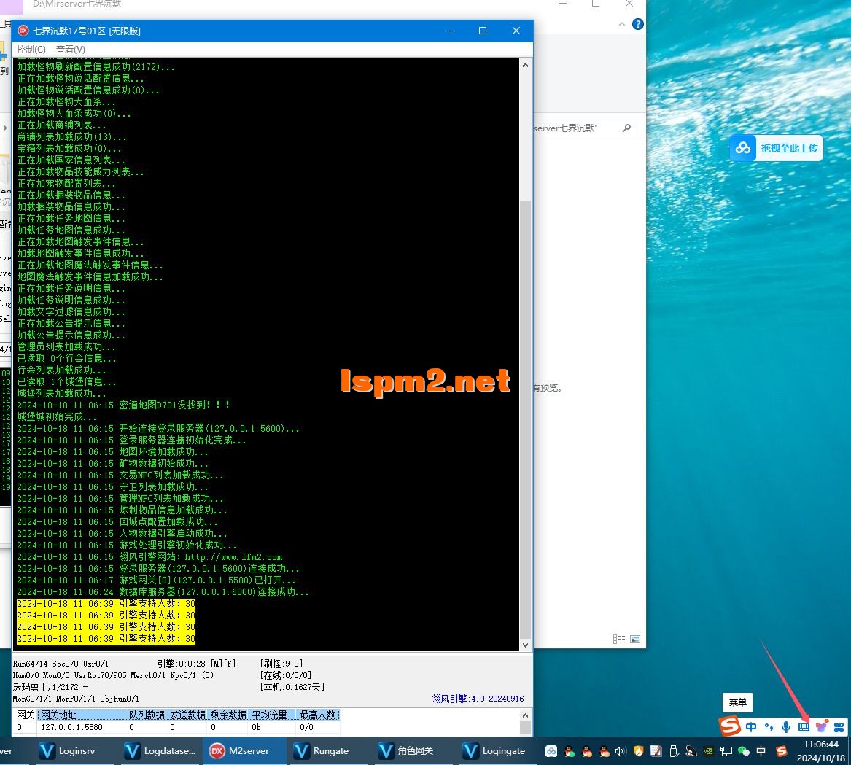Open Explorer help question mark icon
Viewport: 851px width, 765px height.
tap(638, 24)
